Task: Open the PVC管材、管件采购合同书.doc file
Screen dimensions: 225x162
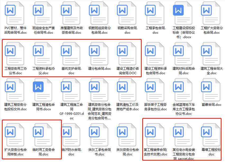Action: point(15,12)
